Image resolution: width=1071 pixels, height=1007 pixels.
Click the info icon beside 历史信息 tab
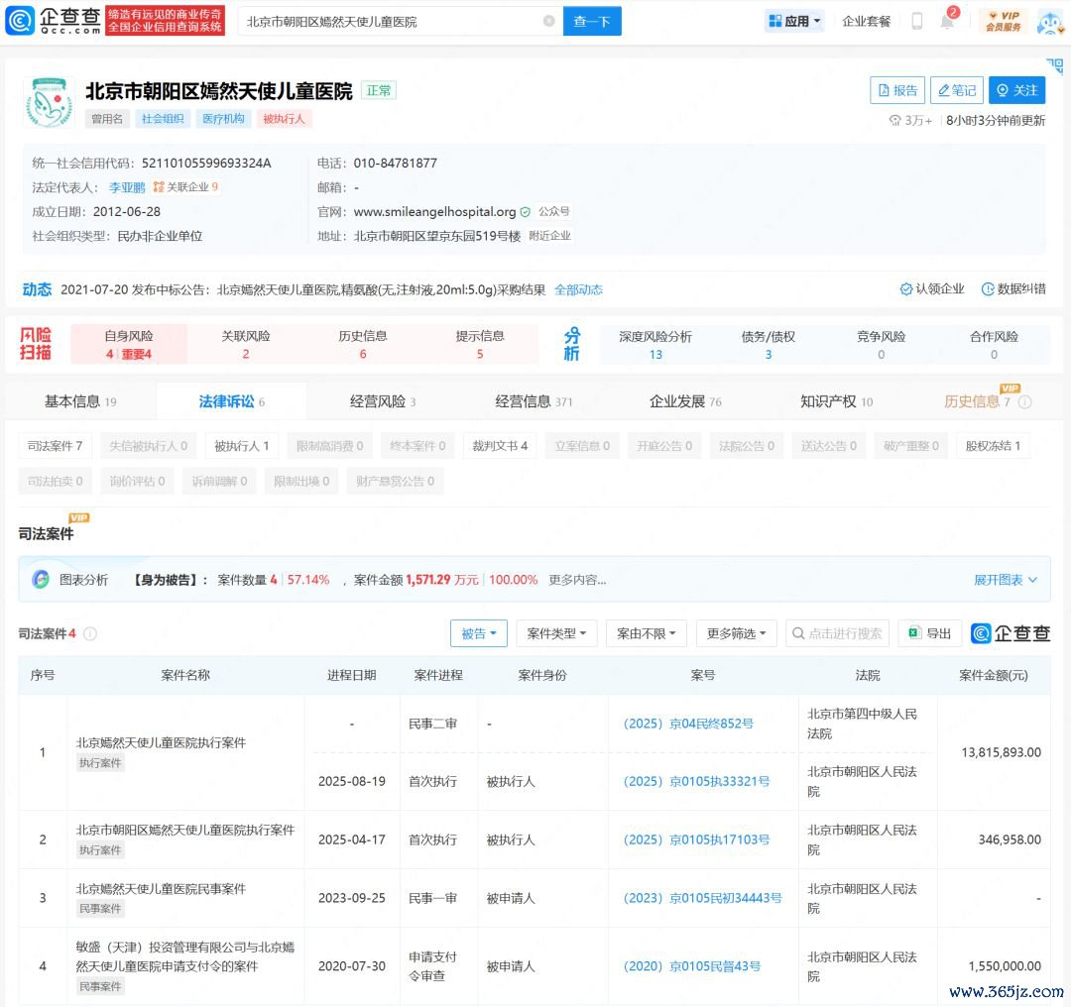click(1024, 402)
